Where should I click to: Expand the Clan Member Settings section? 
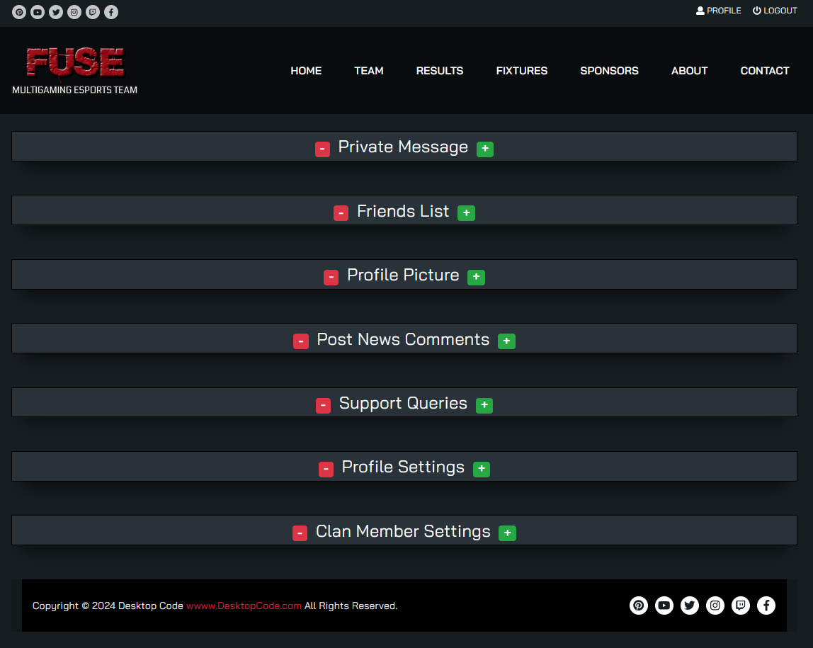(507, 533)
